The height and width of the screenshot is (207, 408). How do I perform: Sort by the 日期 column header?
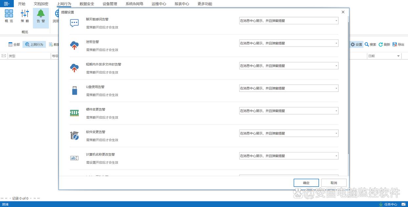[384, 56]
